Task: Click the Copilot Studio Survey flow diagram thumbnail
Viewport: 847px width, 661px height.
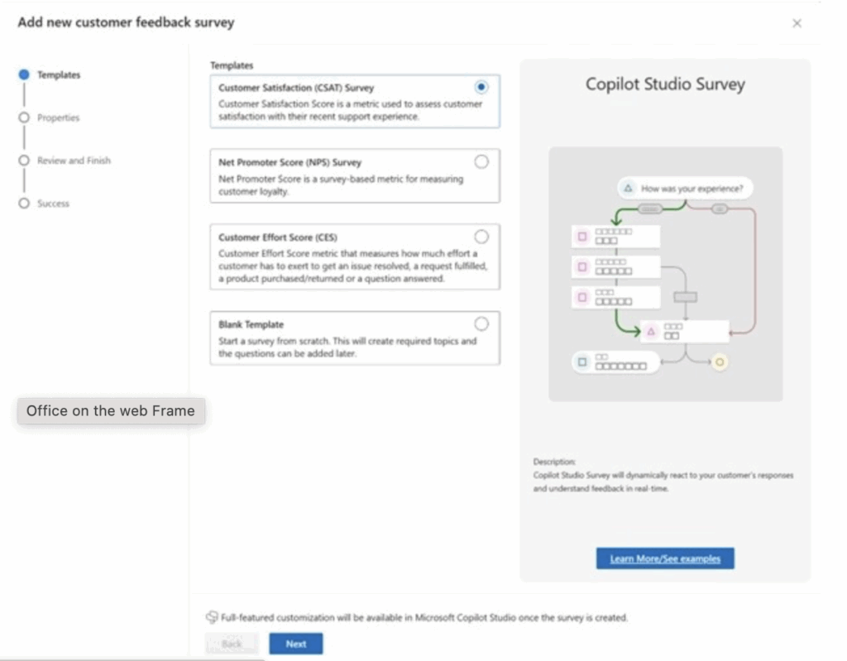Action: pyautogui.click(x=666, y=274)
